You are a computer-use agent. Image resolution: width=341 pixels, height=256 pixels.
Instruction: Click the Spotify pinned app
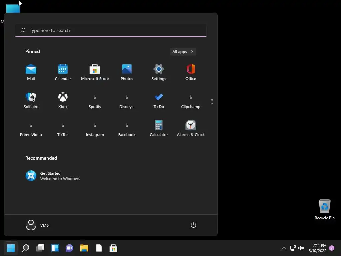click(95, 101)
